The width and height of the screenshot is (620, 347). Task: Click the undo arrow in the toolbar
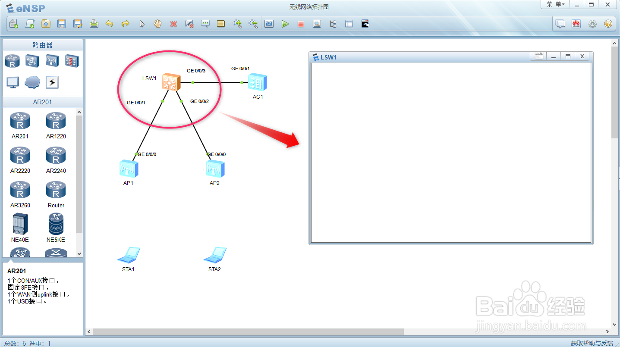(x=109, y=24)
